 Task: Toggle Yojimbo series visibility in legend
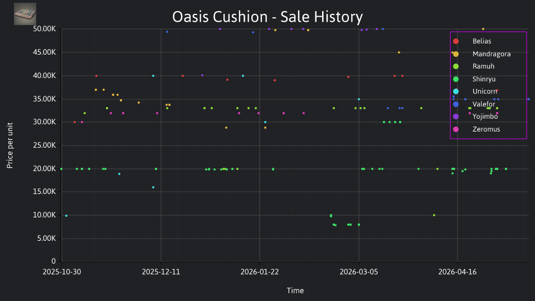click(475, 116)
